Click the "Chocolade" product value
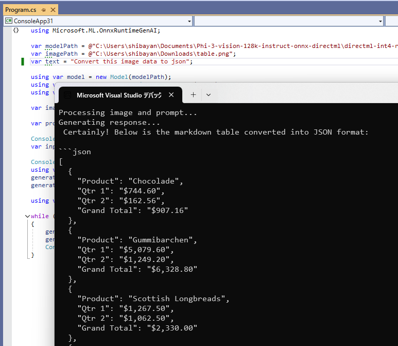The height and width of the screenshot is (346, 398). 153,181
